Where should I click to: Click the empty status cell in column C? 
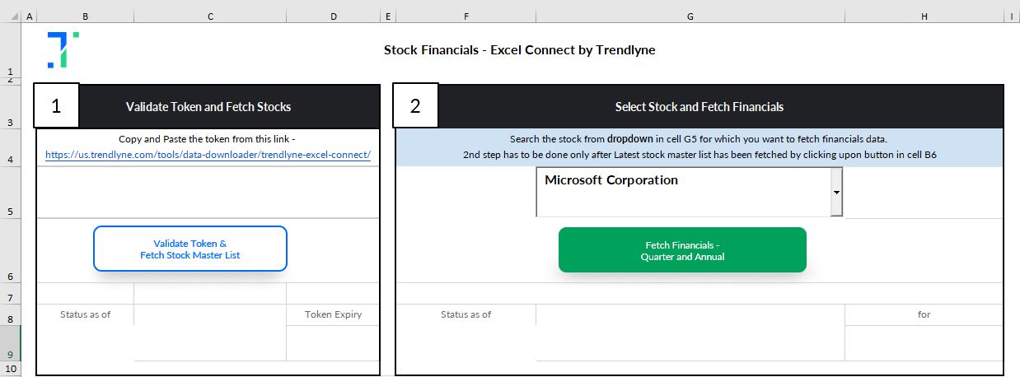point(210,333)
